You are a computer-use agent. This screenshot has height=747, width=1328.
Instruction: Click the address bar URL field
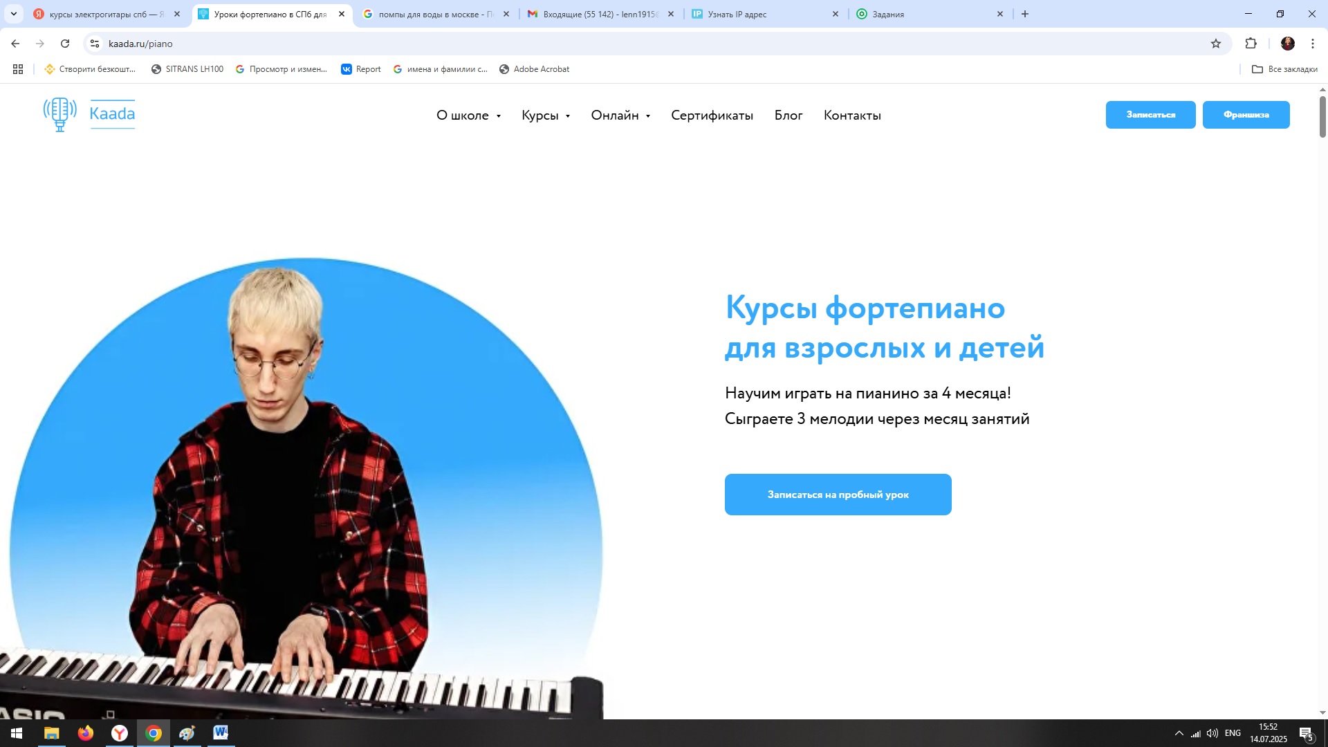650,44
